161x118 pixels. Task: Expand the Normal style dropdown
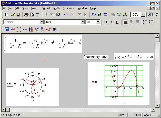tap(42, 22)
